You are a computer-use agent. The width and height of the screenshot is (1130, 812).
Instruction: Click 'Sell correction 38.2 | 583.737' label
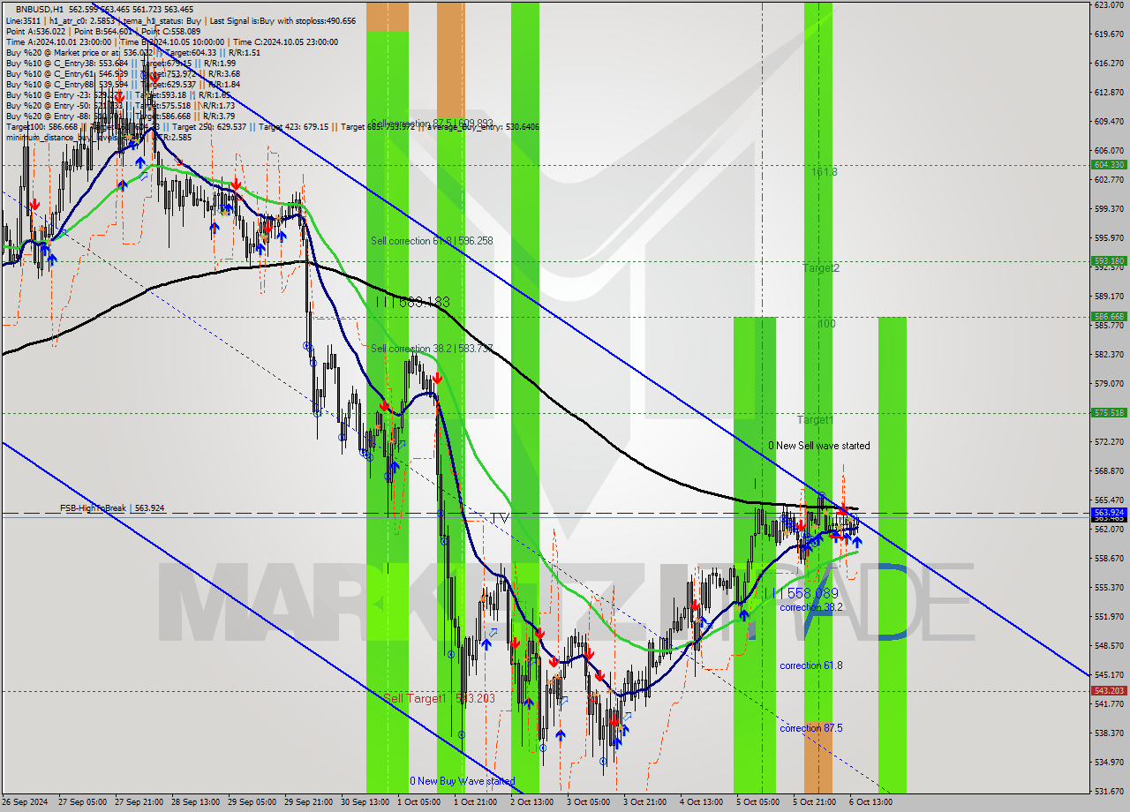tap(432, 348)
